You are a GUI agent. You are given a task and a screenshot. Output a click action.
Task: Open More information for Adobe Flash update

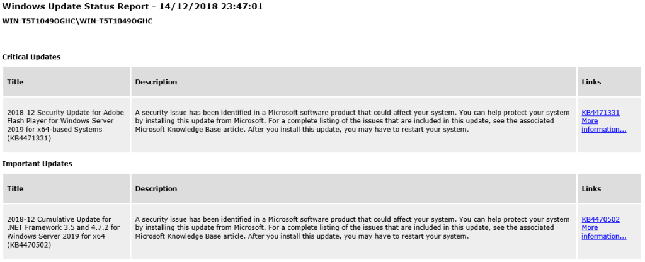604,125
